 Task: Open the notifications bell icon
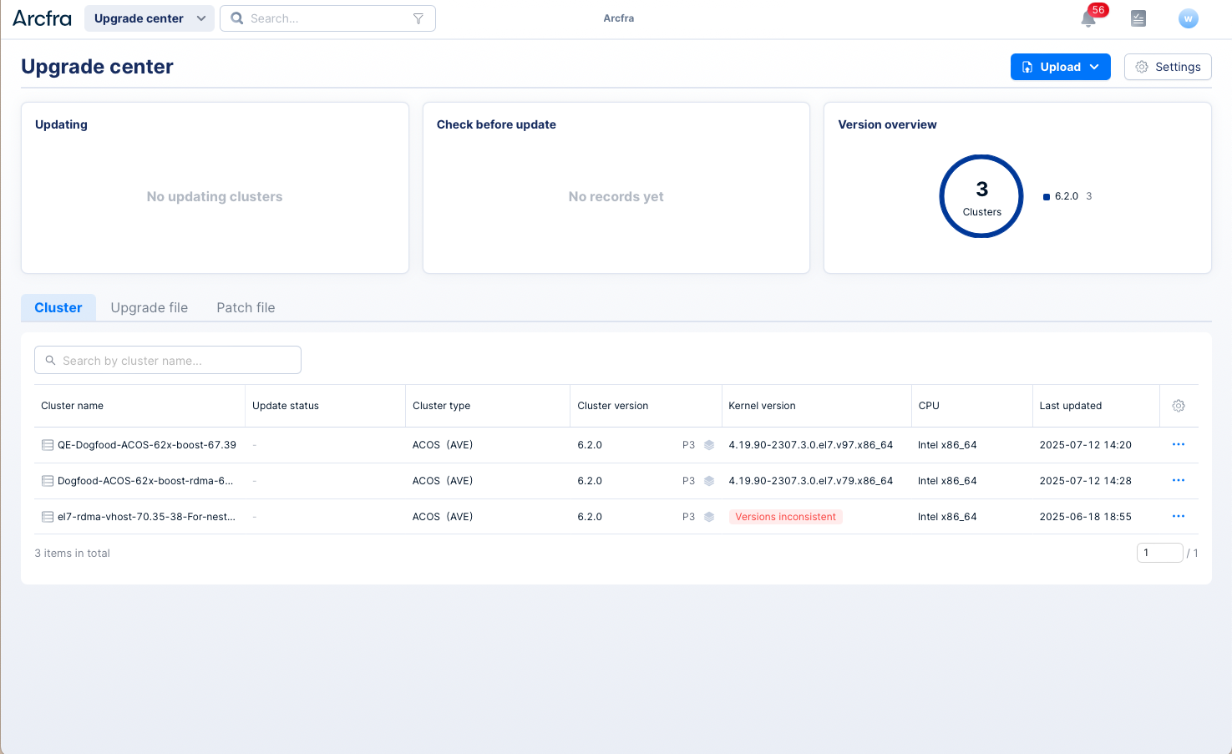tap(1088, 19)
